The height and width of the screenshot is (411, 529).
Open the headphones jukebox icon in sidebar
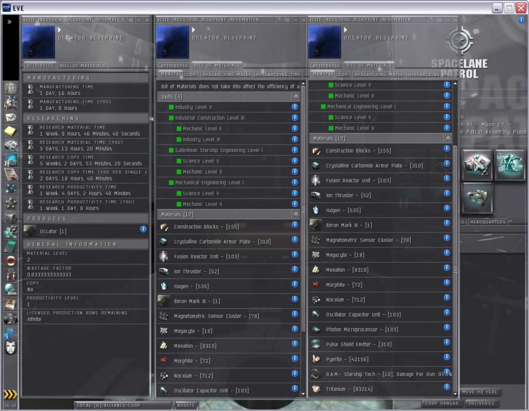pos(10,318)
